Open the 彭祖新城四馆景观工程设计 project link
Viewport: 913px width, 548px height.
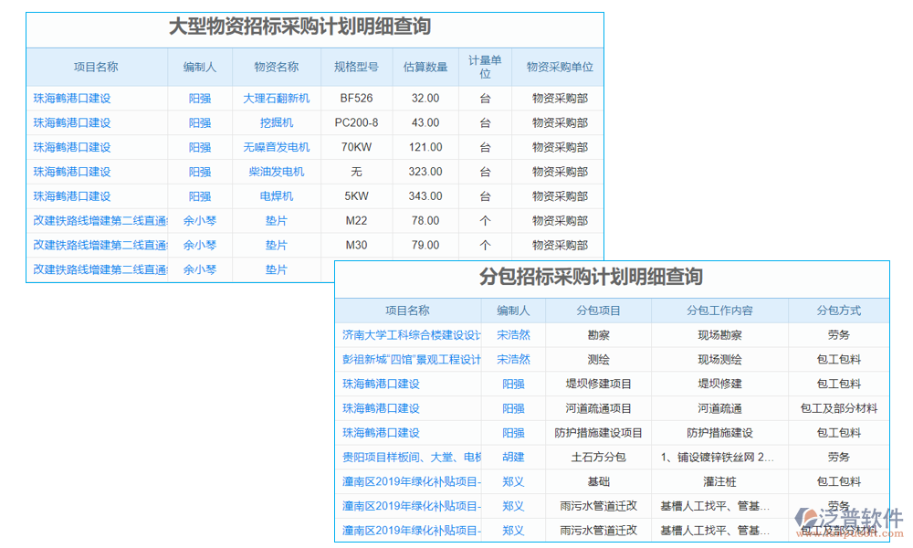click(x=407, y=360)
